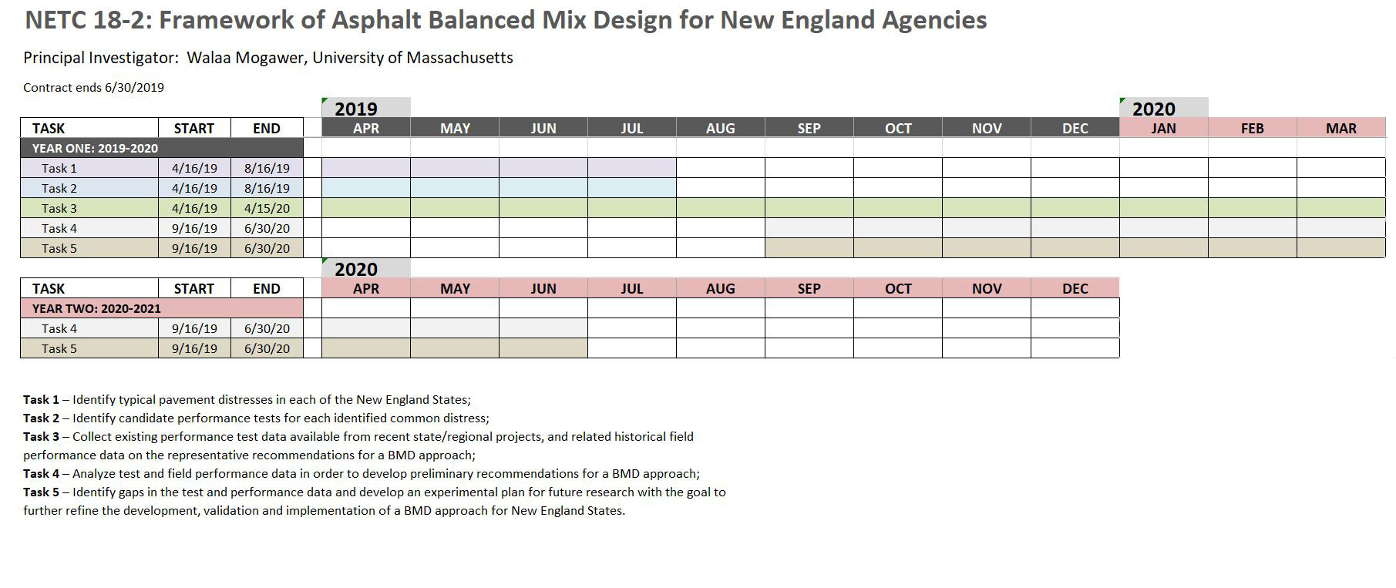
Task: Click the 'YEAR TWO: 2020-2021' section row
Action: (162, 308)
